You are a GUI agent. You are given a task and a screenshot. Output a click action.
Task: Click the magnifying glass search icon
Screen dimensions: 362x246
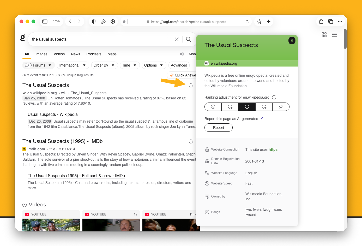click(189, 39)
